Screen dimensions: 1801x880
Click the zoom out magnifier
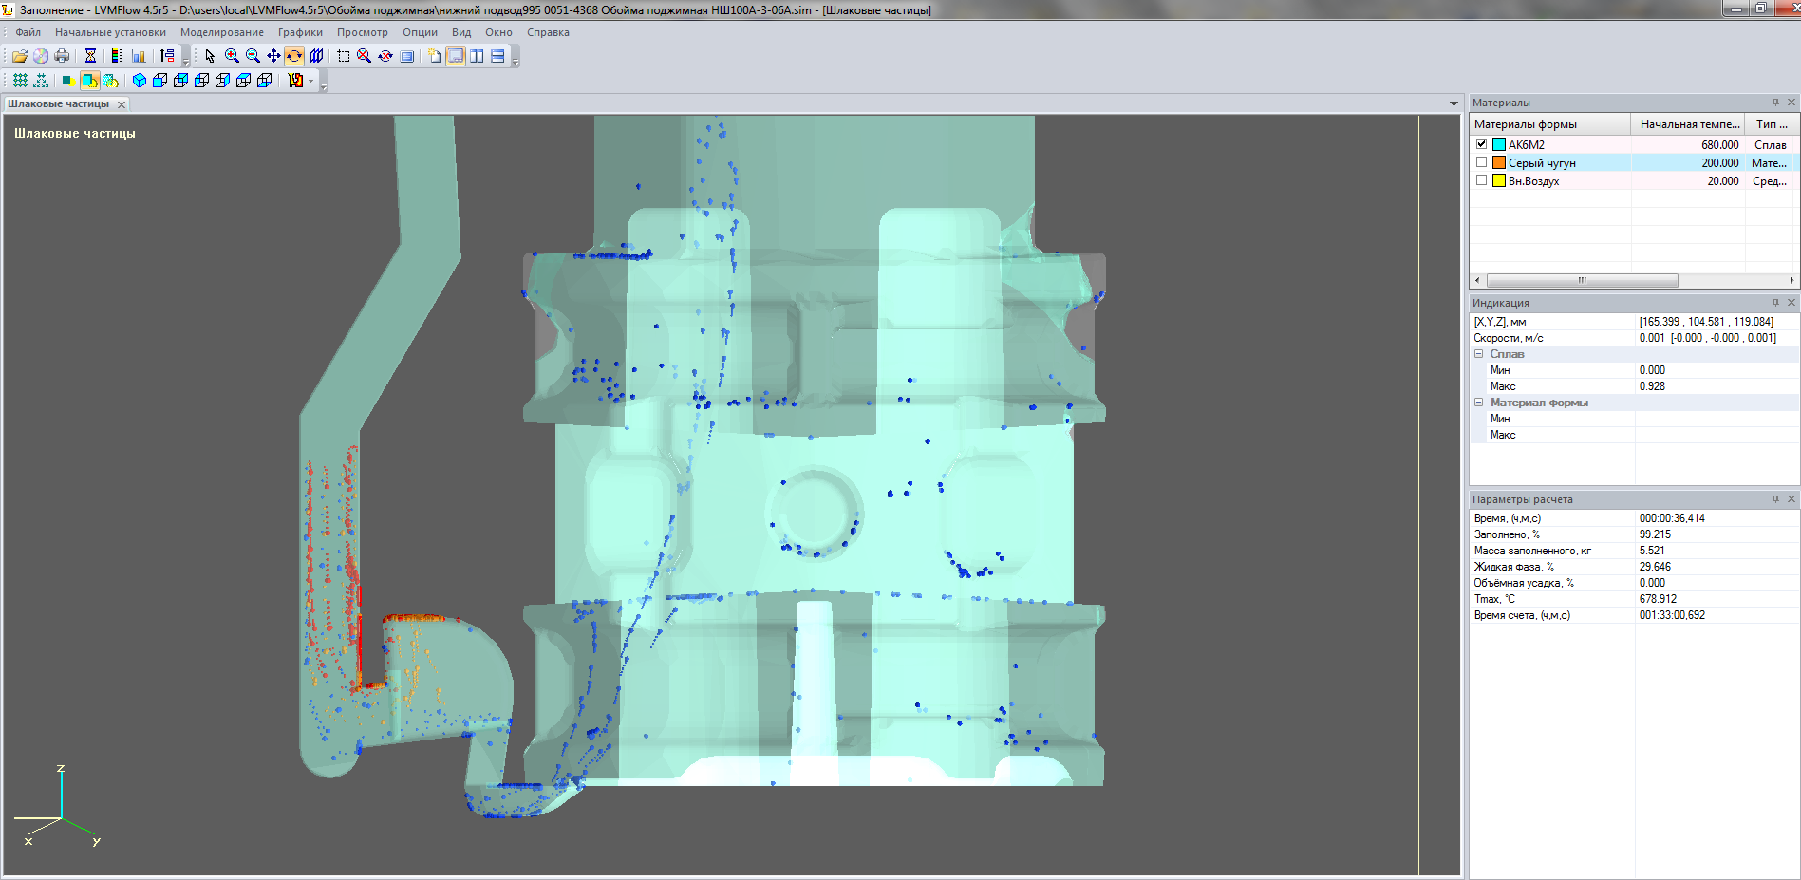click(253, 56)
